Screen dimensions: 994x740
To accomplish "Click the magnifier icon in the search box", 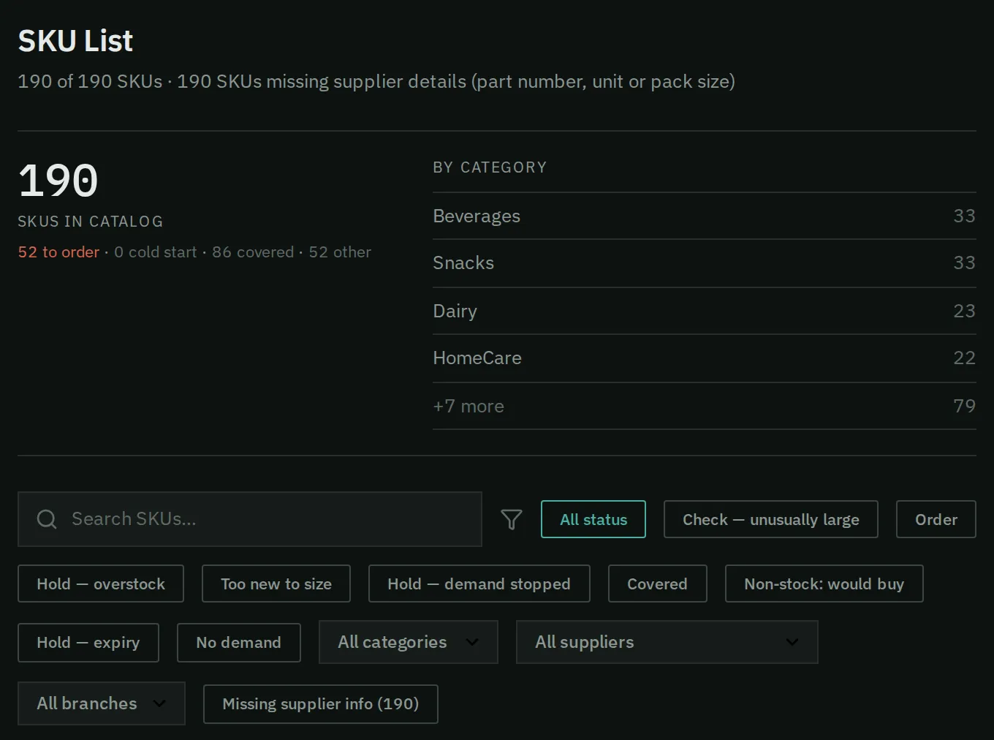I will point(47,519).
